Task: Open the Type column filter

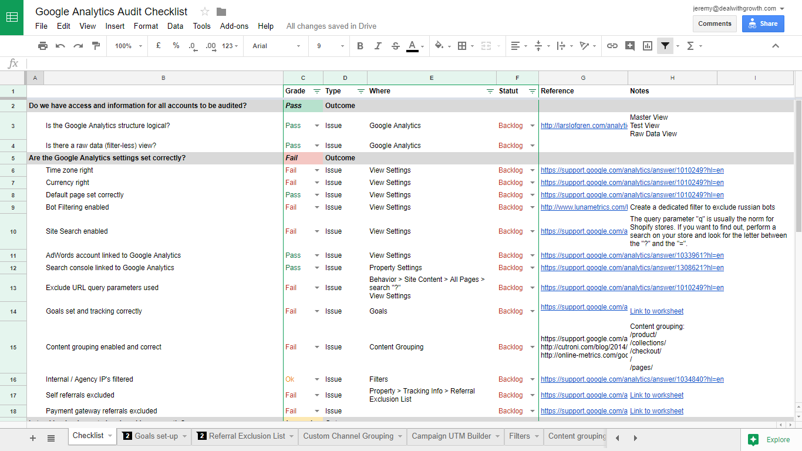Action: (361, 91)
